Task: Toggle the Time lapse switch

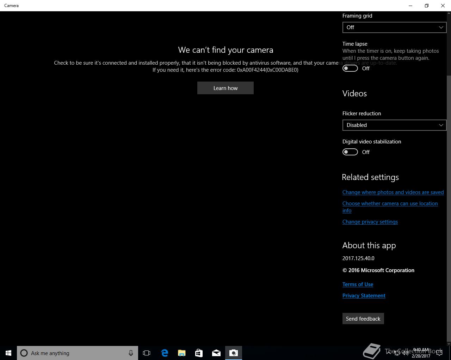Action: 350,68
